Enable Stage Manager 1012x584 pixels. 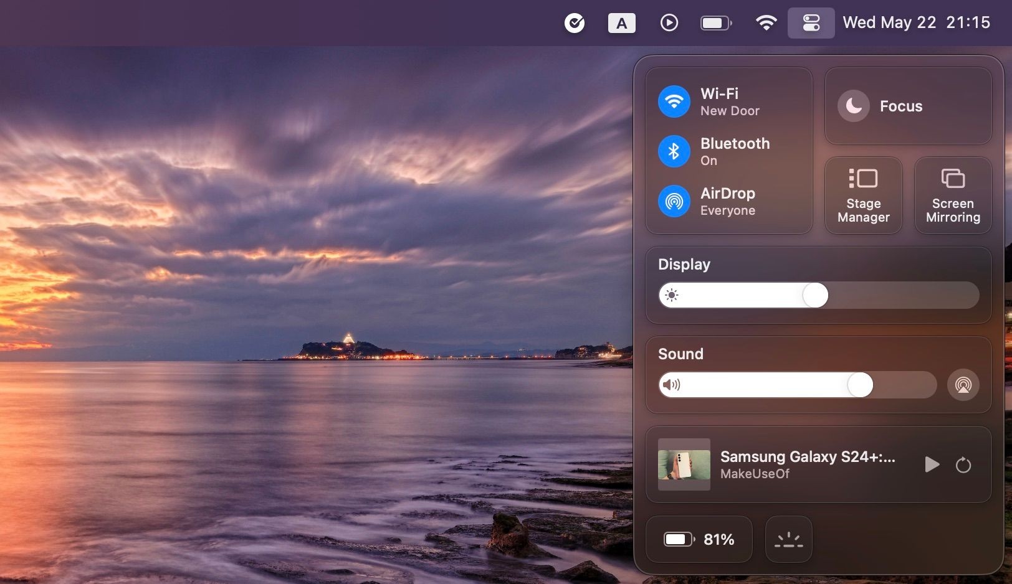864,195
